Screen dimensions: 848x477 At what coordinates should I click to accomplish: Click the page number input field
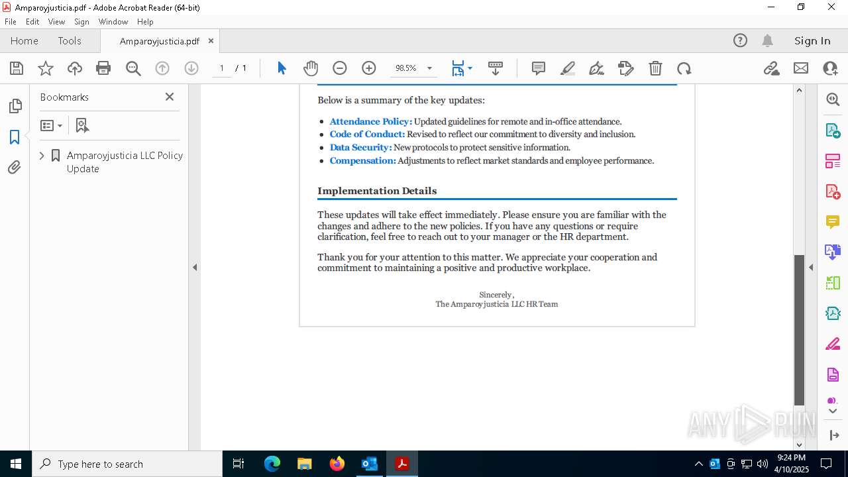(221, 68)
